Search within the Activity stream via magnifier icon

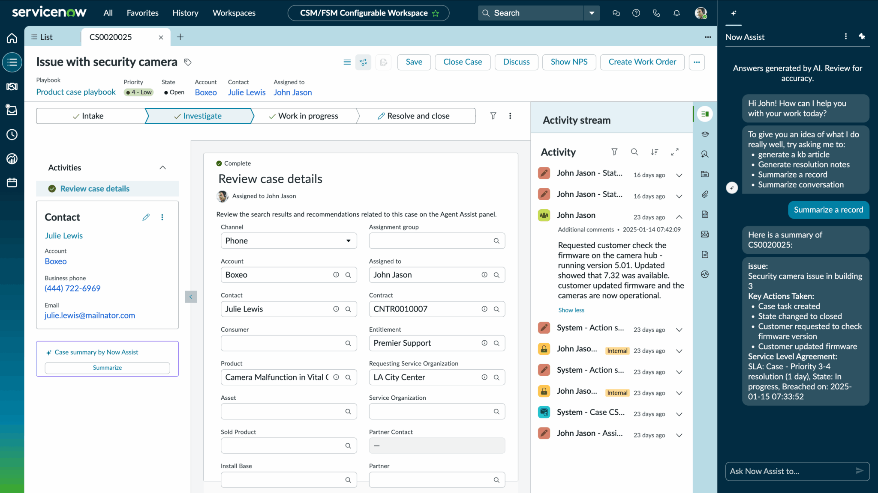coord(634,152)
